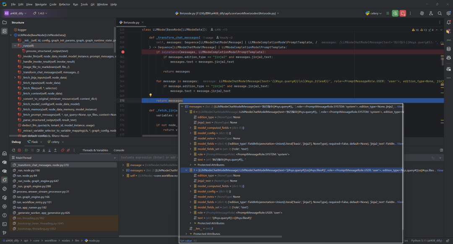Open Copilot icon on right sidebar

click(x=448, y=58)
